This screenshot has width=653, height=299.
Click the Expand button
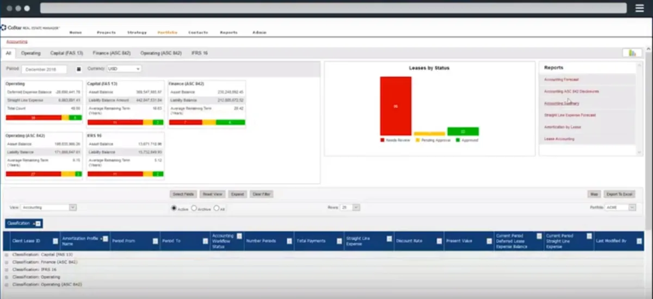coord(237,194)
